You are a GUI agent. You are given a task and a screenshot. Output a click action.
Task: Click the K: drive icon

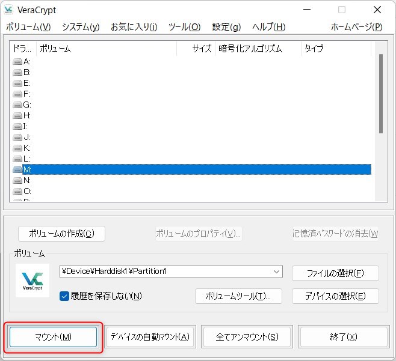[x=17, y=148]
